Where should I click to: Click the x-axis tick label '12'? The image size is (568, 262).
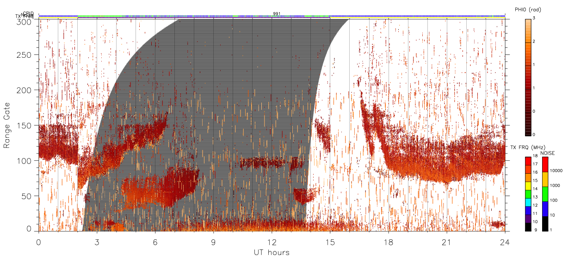point(272,242)
